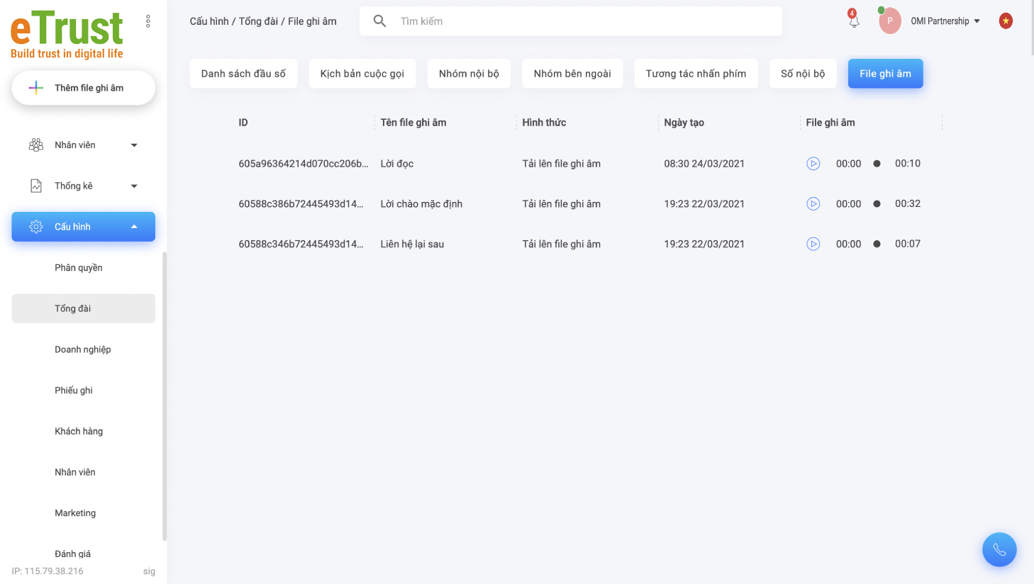Open Phân quyền in the sidebar
The image size is (1034, 584).
pyautogui.click(x=79, y=268)
